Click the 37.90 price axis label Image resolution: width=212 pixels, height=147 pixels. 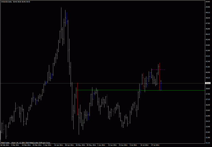208,94
